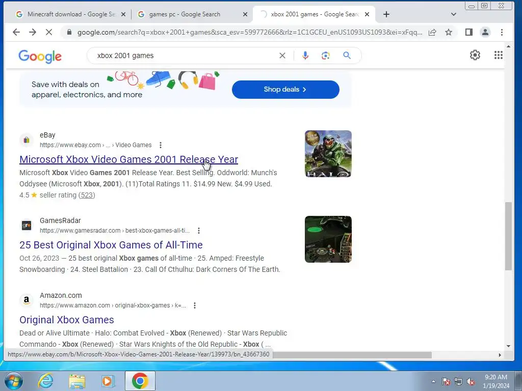Image resolution: width=522 pixels, height=391 pixels.
Task: Click the scrollbar down arrow
Action: tap(508, 346)
